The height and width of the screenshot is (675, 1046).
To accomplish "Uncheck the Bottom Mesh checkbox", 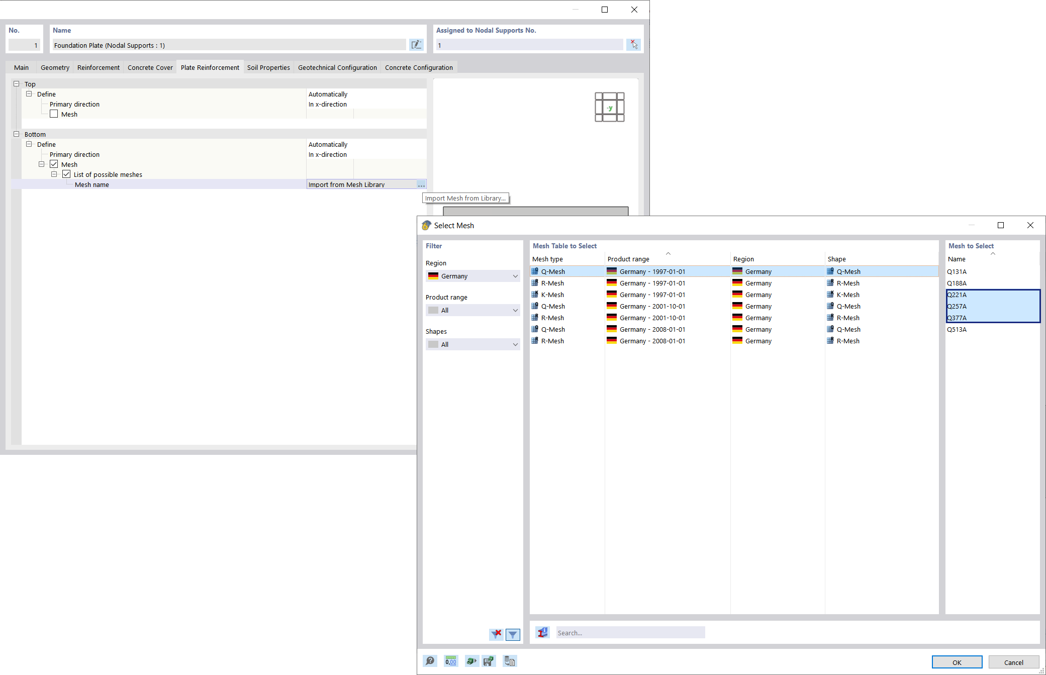I will point(54,164).
